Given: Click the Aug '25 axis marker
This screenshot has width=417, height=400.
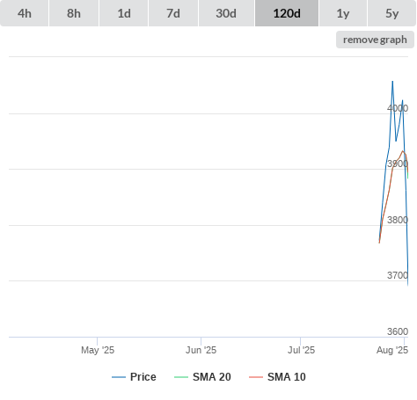Looking at the screenshot, I should pyautogui.click(x=392, y=350).
